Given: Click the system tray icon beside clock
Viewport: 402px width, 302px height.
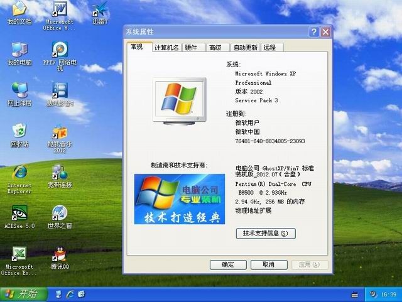Looking at the screenshot, I should pos(373,294).
